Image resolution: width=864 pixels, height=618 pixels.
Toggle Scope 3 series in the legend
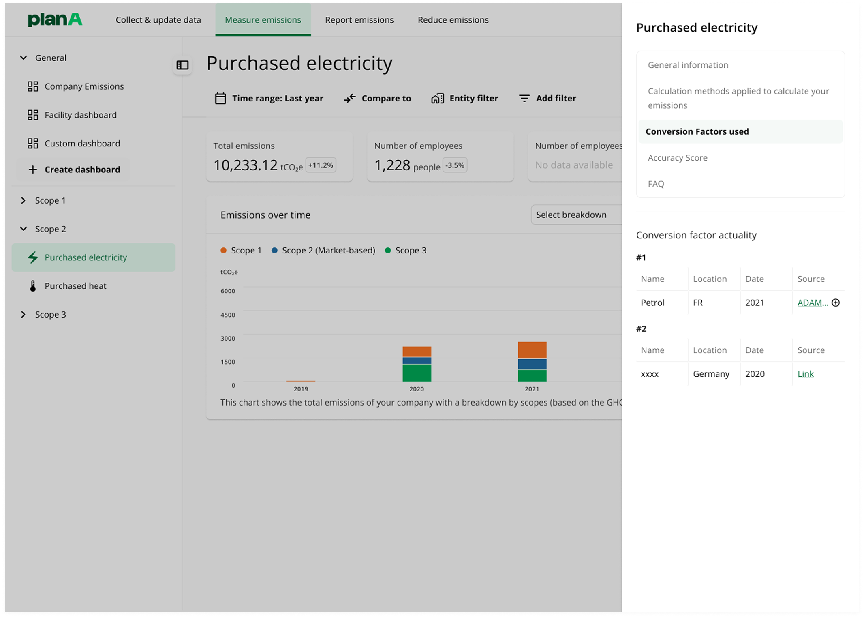[405, 250]
